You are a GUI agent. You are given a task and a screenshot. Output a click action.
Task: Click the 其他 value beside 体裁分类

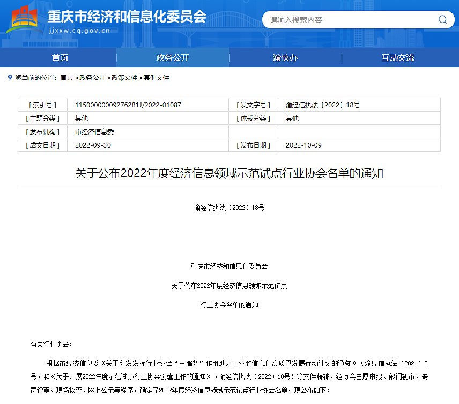point(292,119)
